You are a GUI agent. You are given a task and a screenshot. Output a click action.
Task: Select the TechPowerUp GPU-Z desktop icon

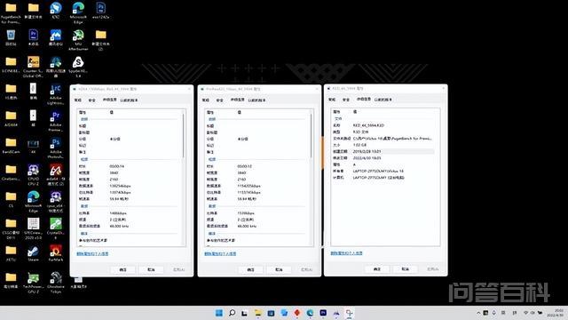(34, 283)
